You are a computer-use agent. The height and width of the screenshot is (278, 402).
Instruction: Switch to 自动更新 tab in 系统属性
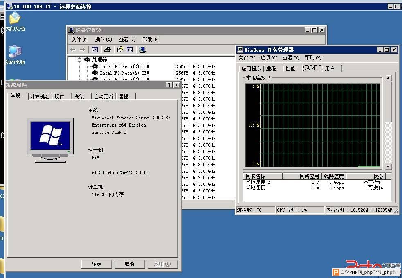103,97
